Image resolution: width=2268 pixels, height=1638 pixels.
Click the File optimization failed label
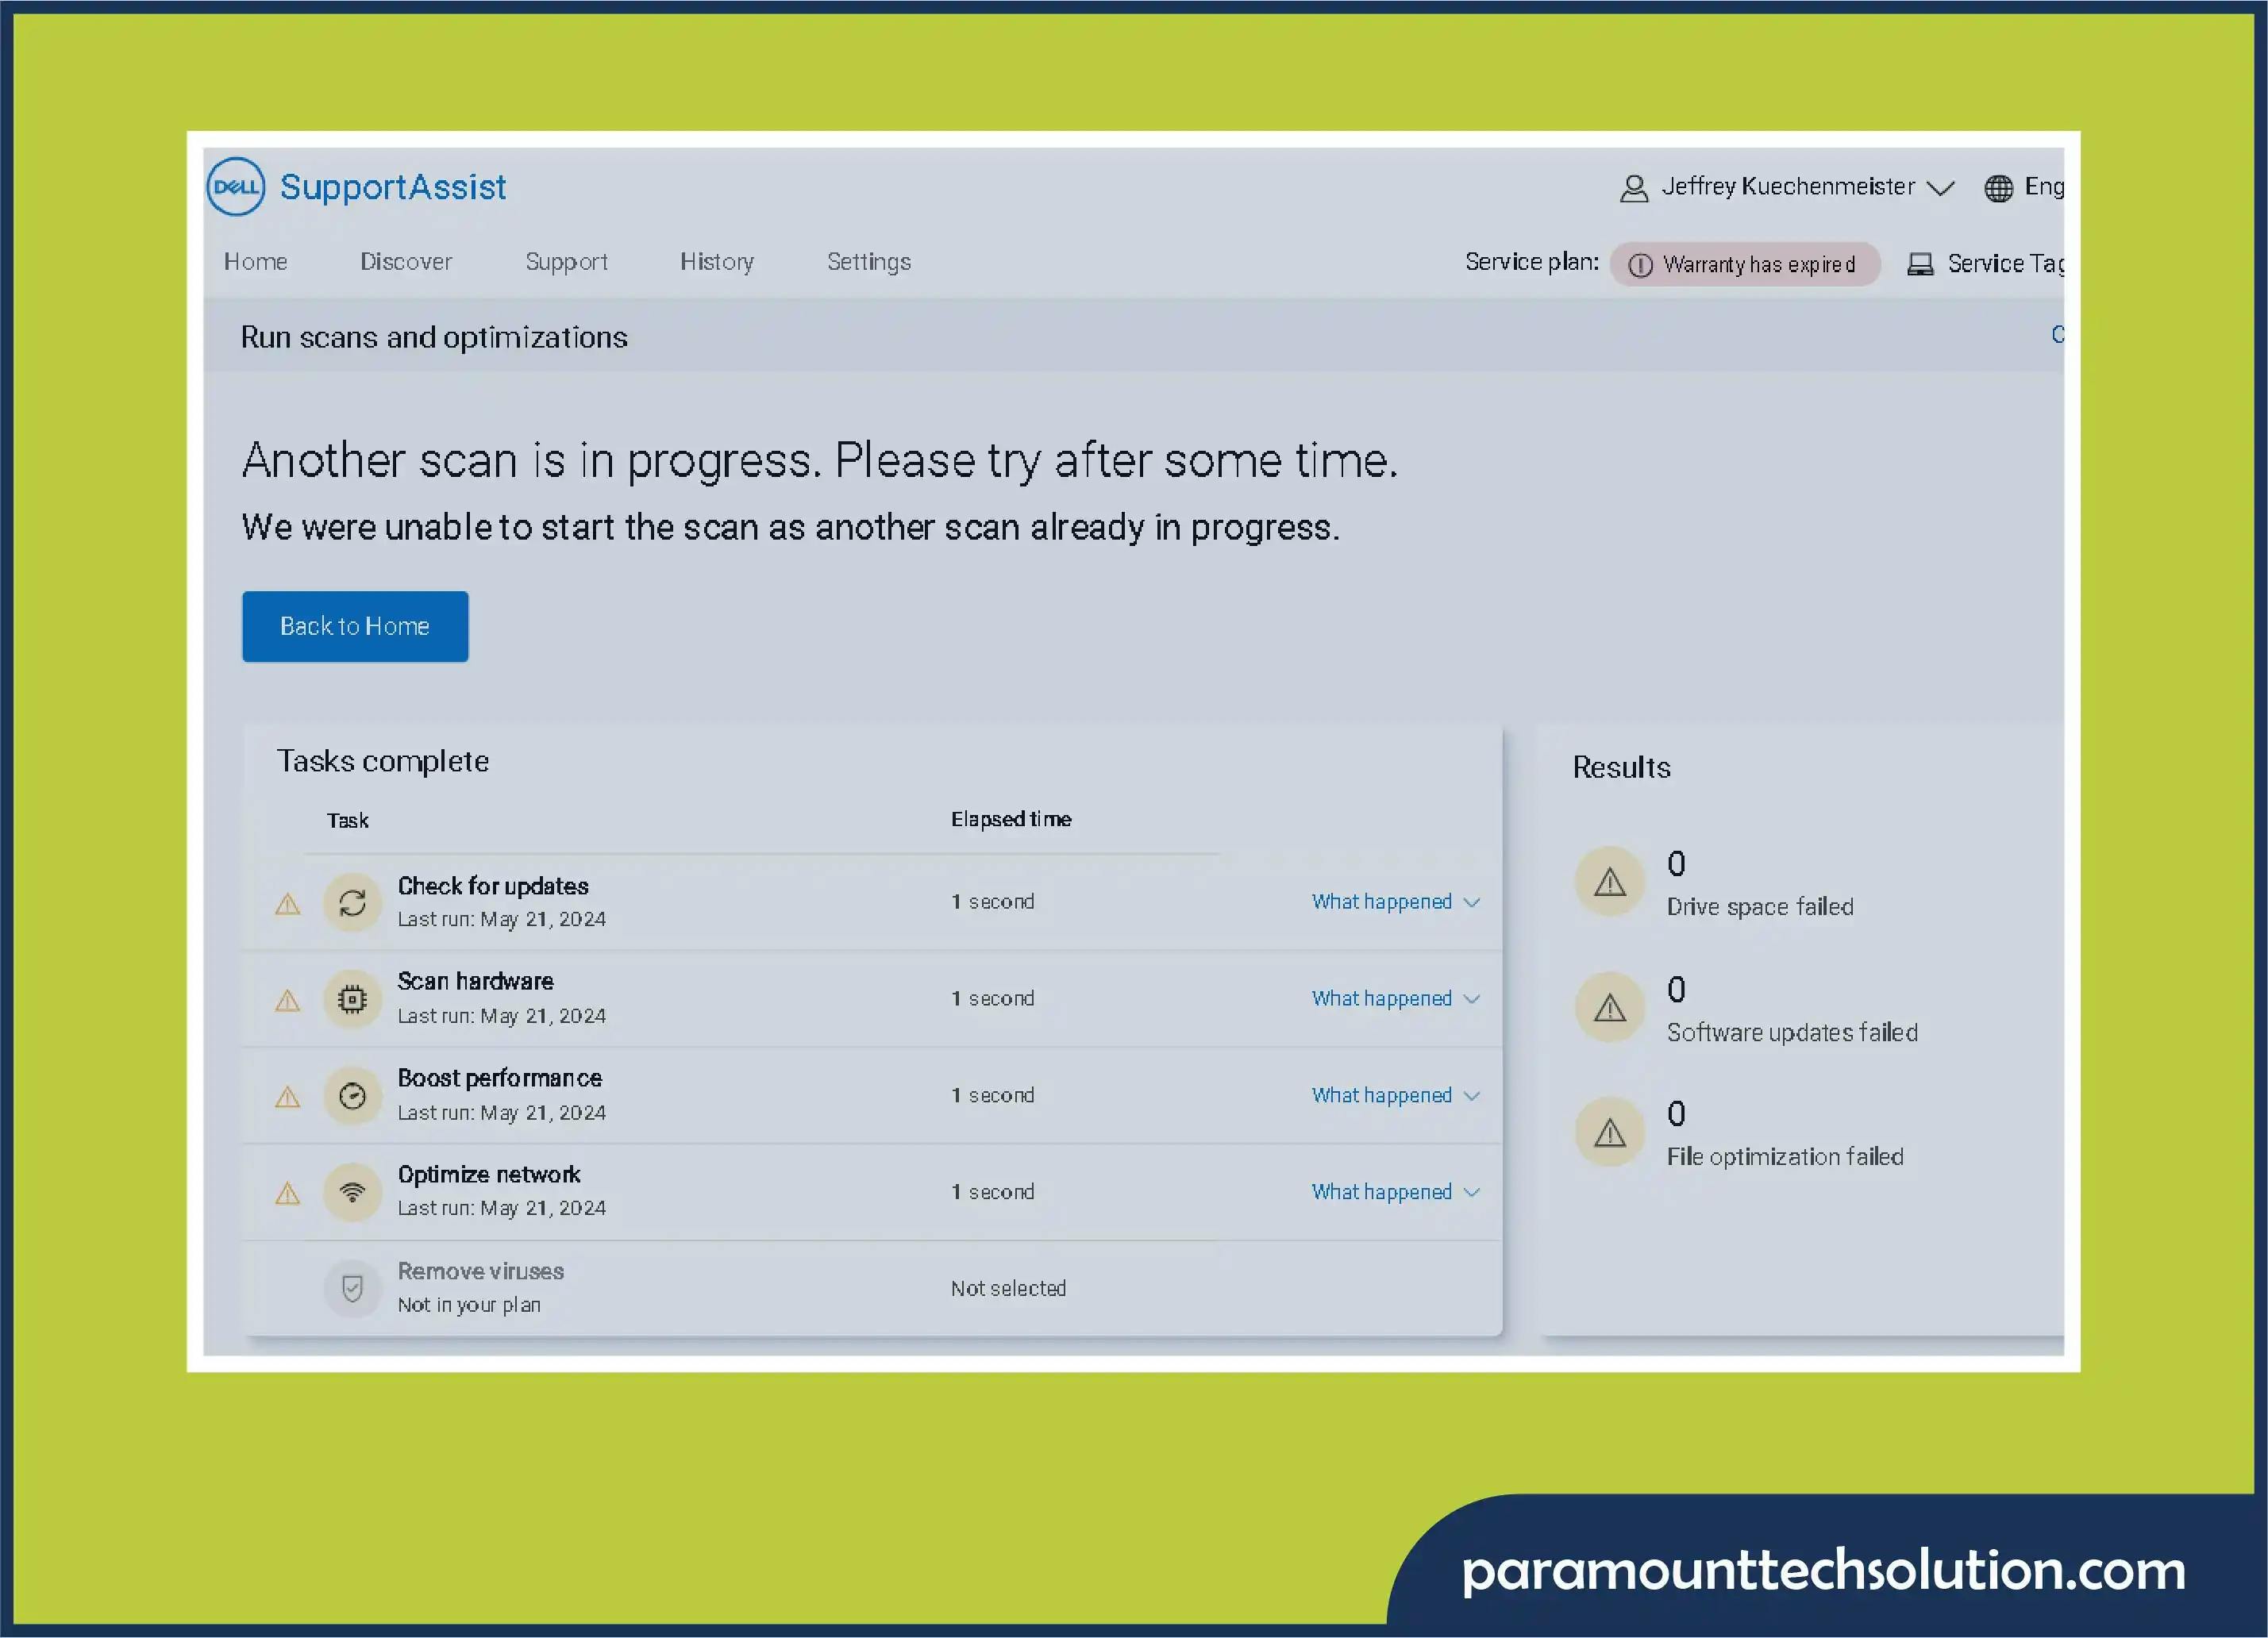(x=1785, y=1157)
